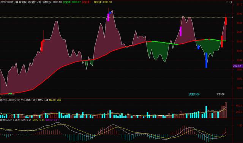The image size is (243, 143).
Task: Click the 沪深2506 1分钟 chart title
Action: (x=14, y=2)
